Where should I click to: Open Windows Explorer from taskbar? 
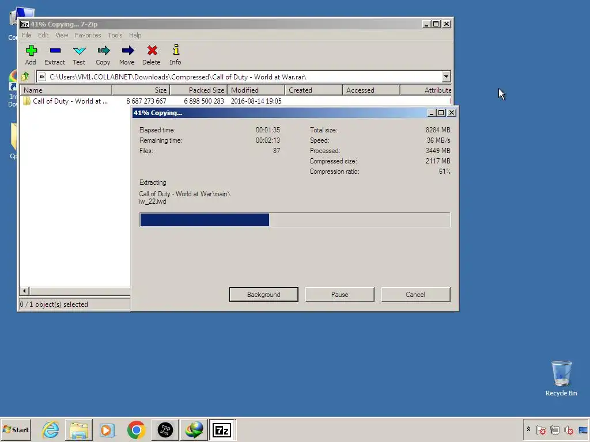point(78,429)
